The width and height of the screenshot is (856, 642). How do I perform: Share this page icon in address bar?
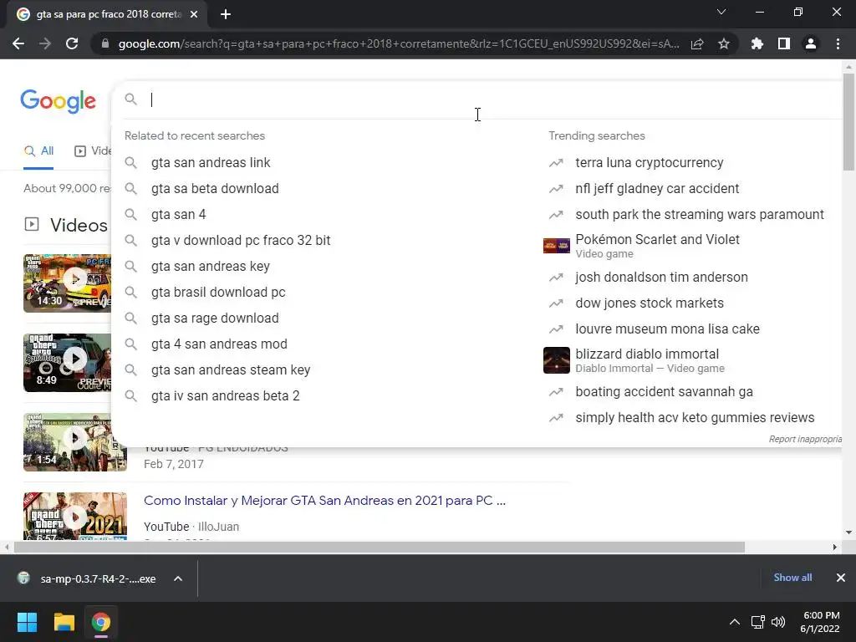pyautogui.click(x=697, y=43)
